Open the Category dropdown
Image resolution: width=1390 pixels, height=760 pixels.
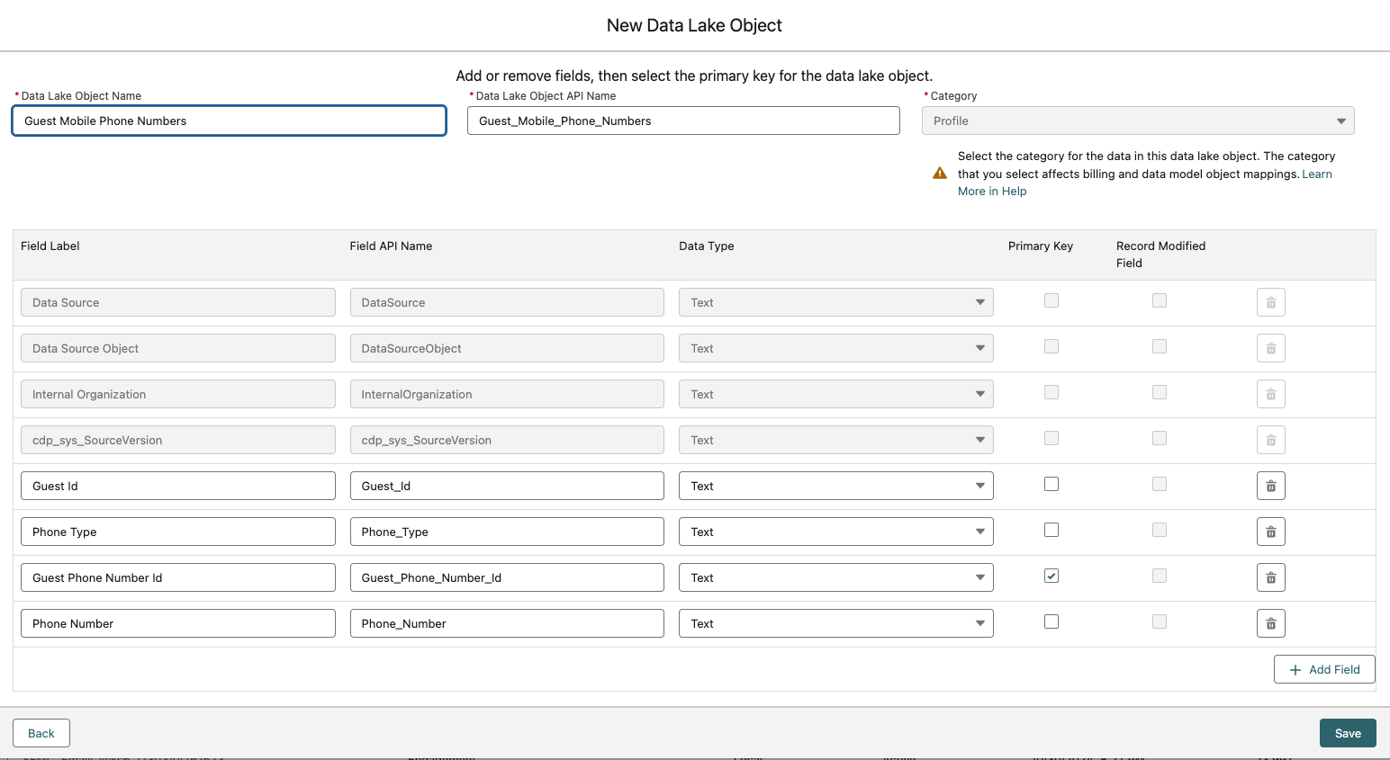point(1137,121)
